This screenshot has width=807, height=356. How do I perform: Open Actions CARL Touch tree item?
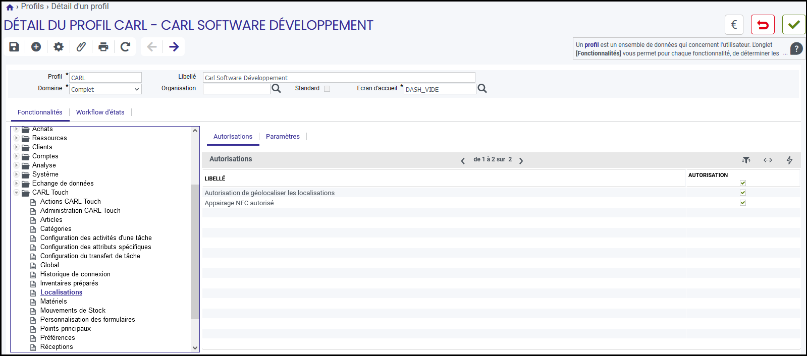(71, 202)
